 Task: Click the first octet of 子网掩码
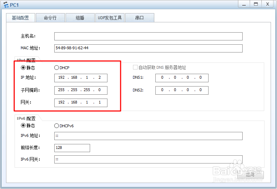(61, 90)
